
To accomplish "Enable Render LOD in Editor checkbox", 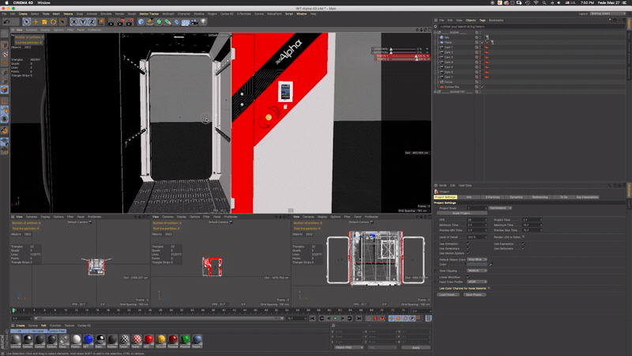I will pyautogui.click(x=524, y=237).
